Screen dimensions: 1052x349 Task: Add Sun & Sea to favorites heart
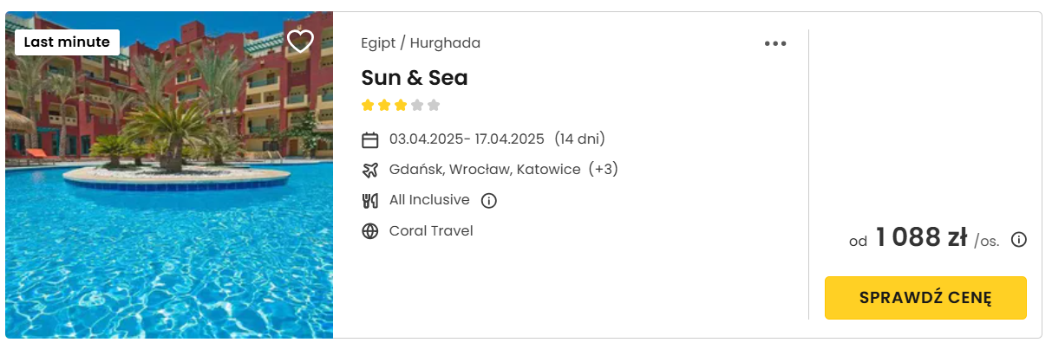click(x=300, y=41)
